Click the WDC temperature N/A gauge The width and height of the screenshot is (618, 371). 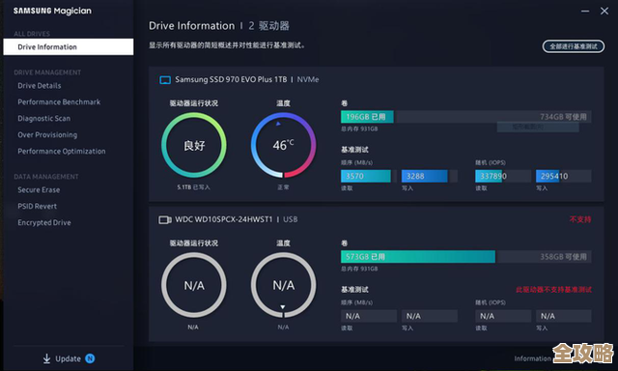[283, 285]
